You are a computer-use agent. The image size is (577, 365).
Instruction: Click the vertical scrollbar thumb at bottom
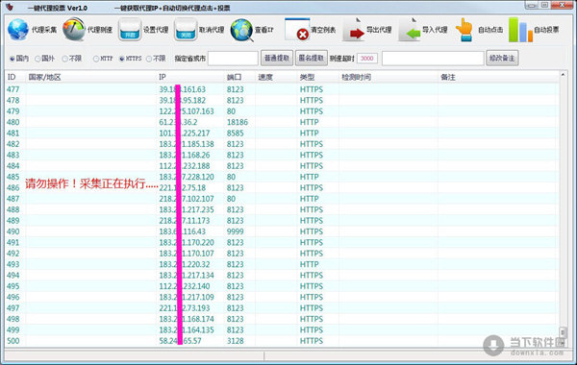(x=563, y=332)
